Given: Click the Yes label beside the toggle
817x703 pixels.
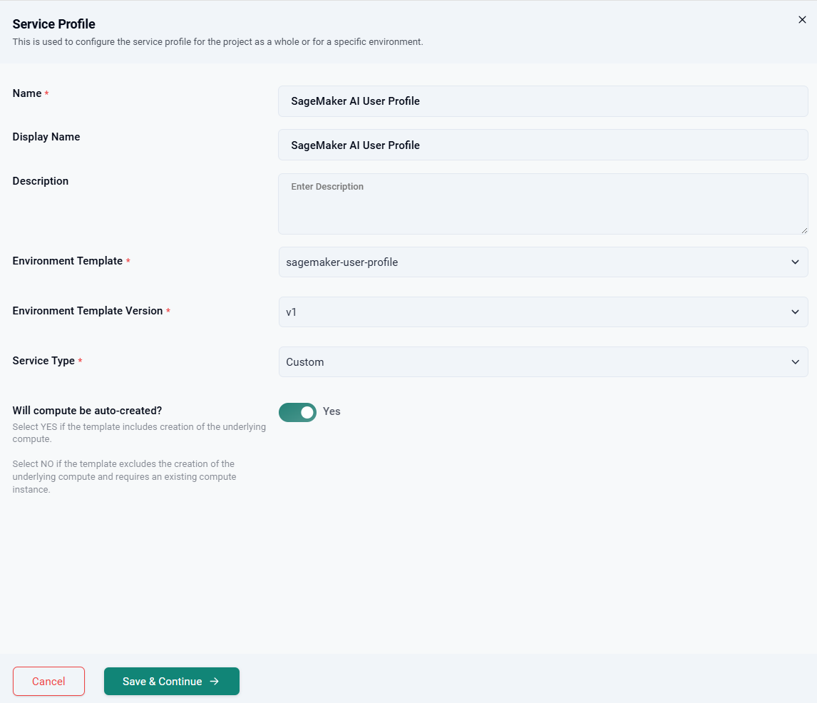Looking at the screenshot, I should point(332,411).
